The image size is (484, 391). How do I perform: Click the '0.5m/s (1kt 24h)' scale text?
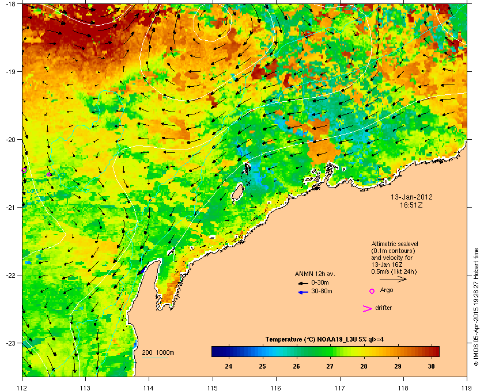394,272
